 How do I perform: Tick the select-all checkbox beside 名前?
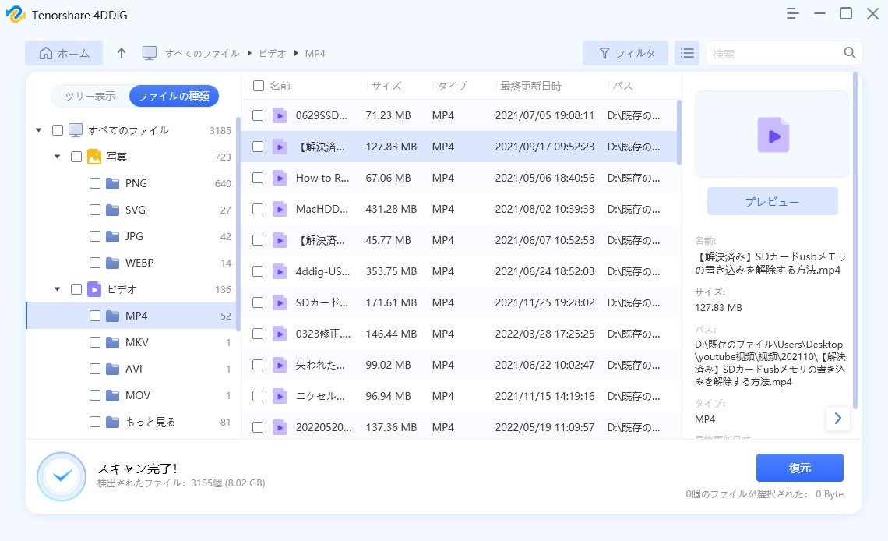258,86
